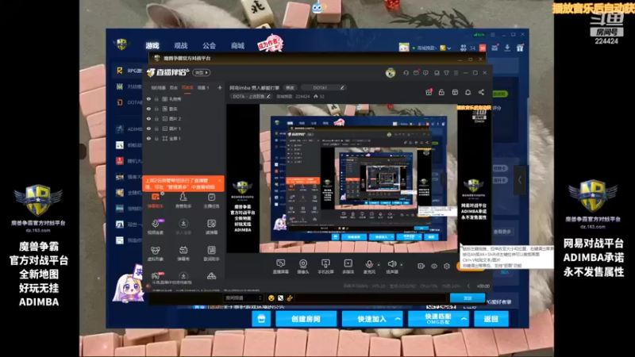Dismiss the orange notification banner
The width and height of the screenshot is (635, 357).
[220, 180]
